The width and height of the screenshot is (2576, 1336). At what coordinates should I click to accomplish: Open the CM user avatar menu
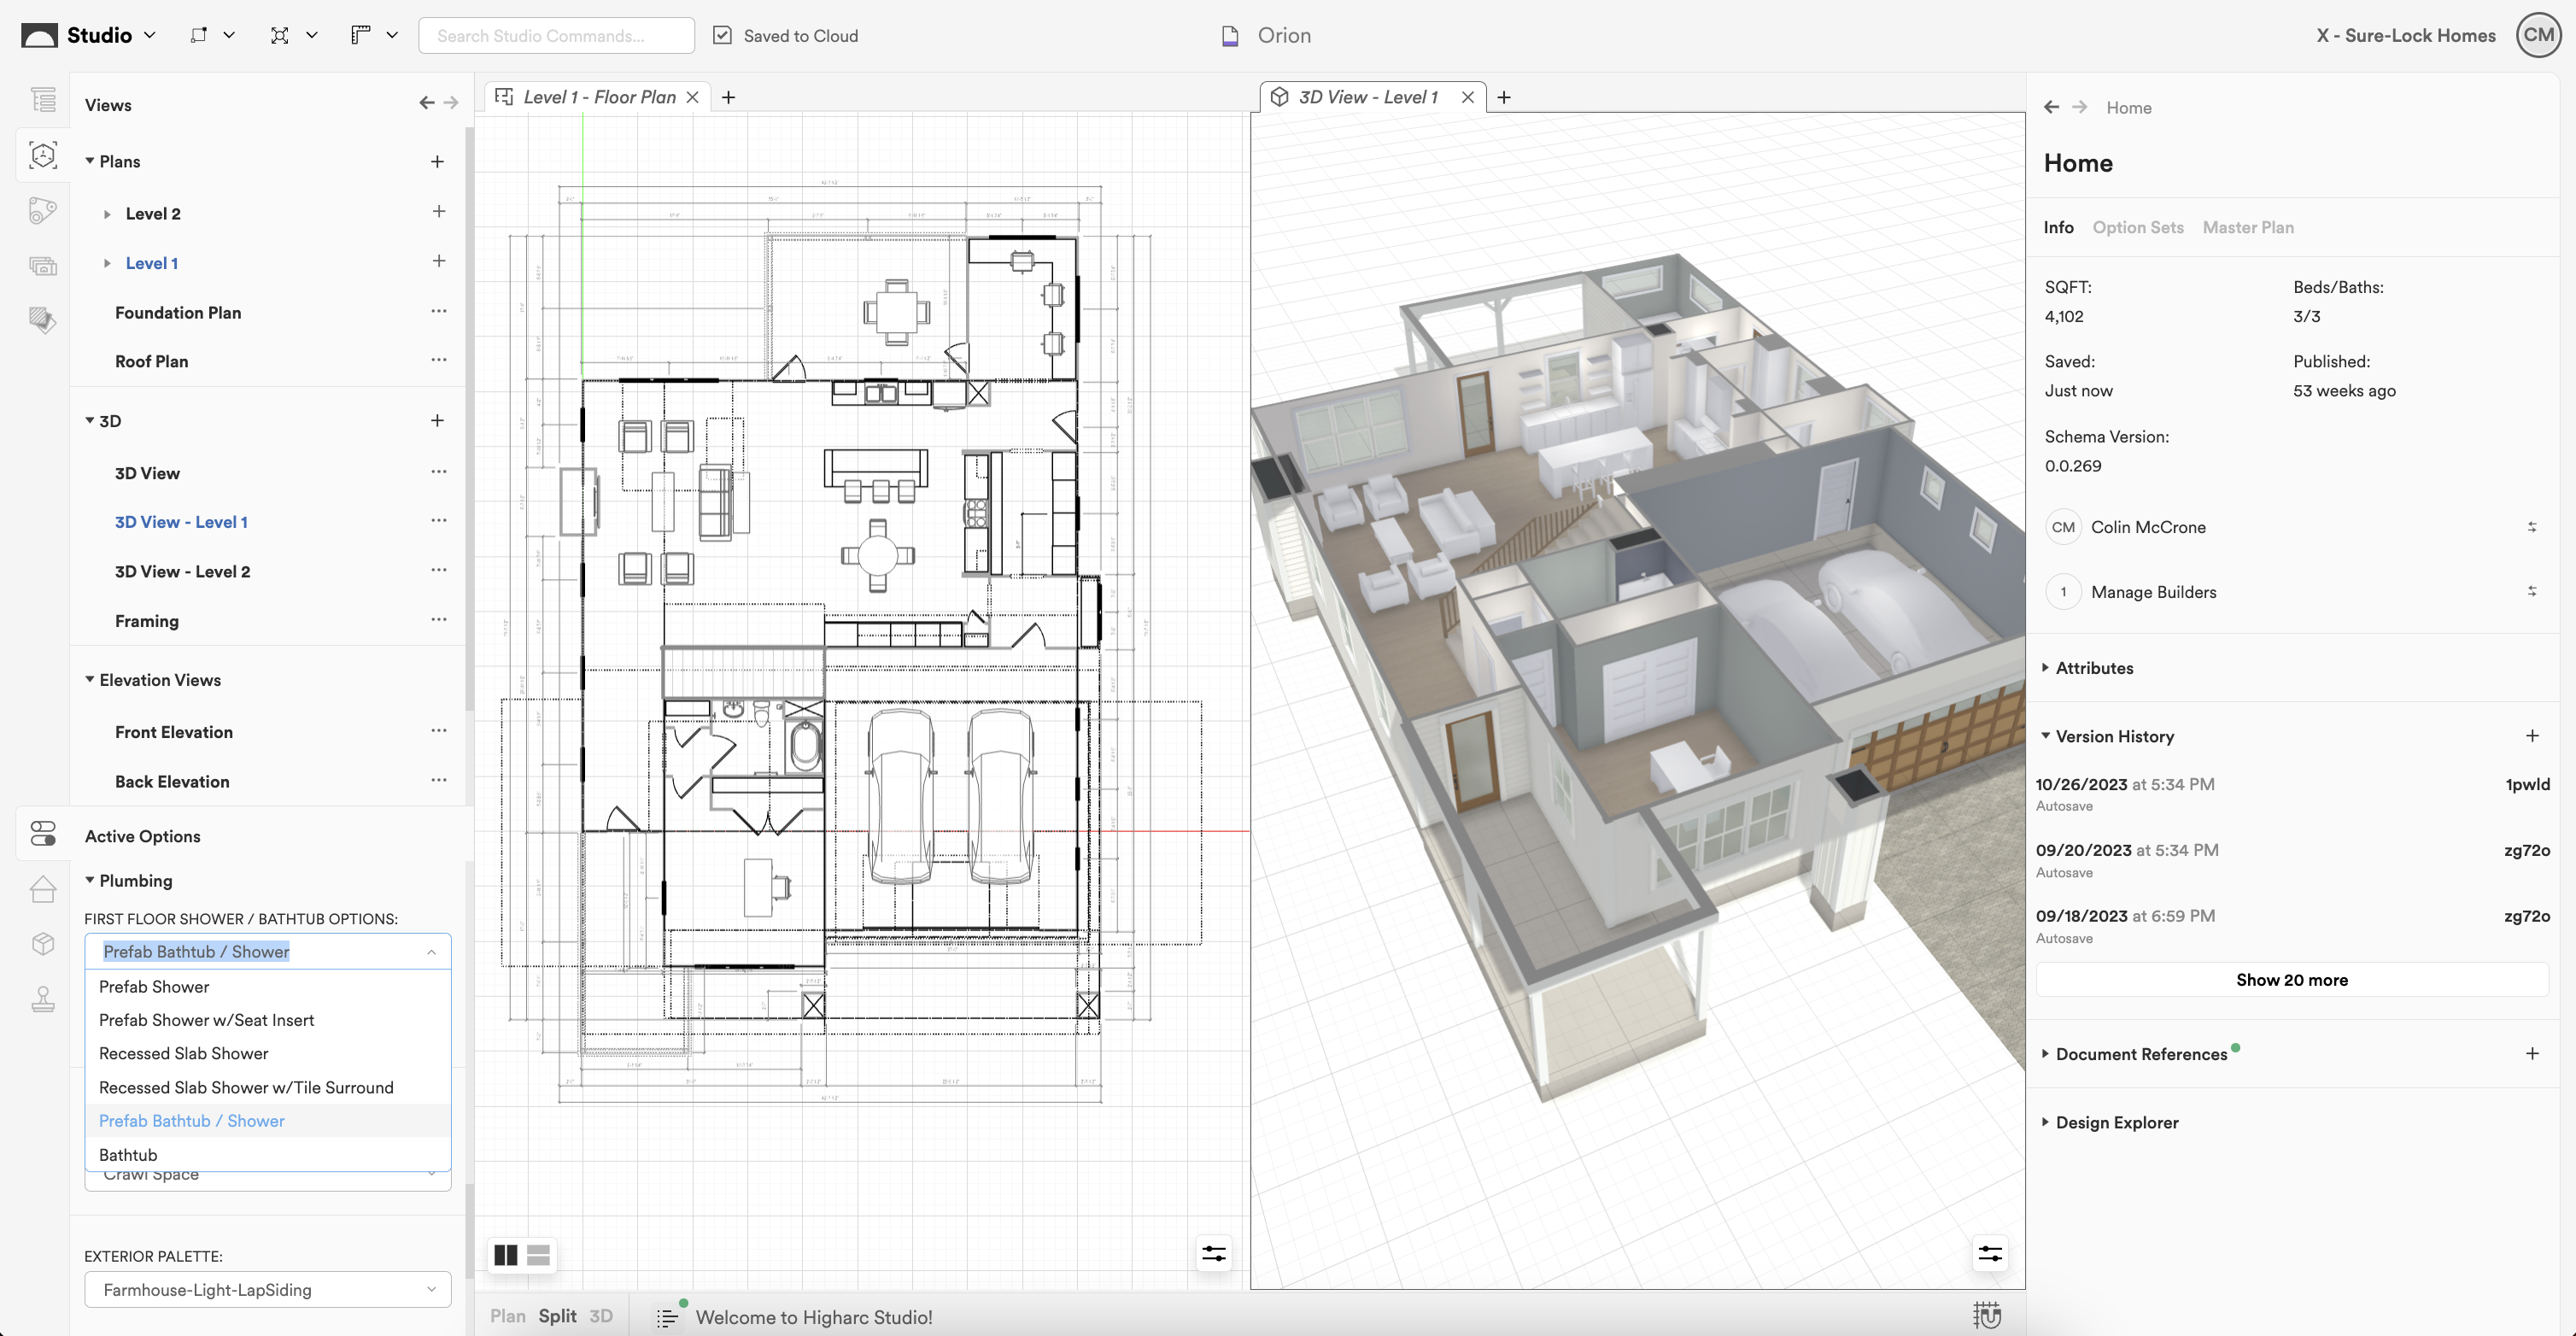(2538, 36)
